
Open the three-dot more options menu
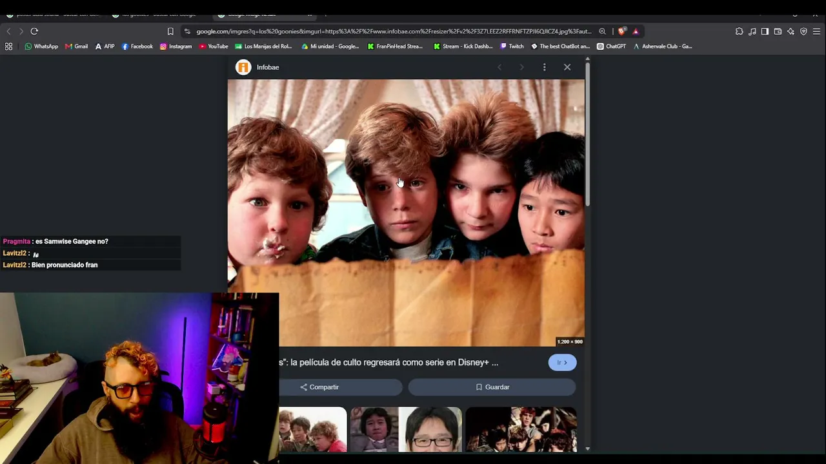pos(545,67)
